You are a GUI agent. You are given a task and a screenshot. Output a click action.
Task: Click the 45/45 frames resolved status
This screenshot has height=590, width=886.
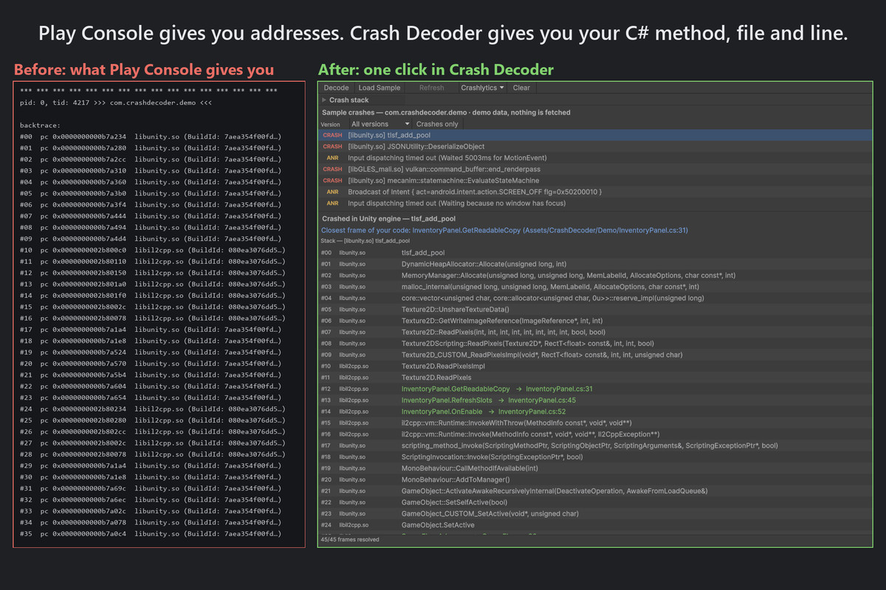point(350,540)
